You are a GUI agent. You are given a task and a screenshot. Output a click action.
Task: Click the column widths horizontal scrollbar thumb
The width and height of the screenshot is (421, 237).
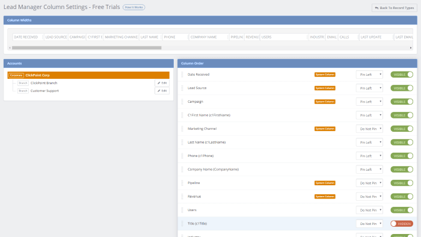(87, 48)
